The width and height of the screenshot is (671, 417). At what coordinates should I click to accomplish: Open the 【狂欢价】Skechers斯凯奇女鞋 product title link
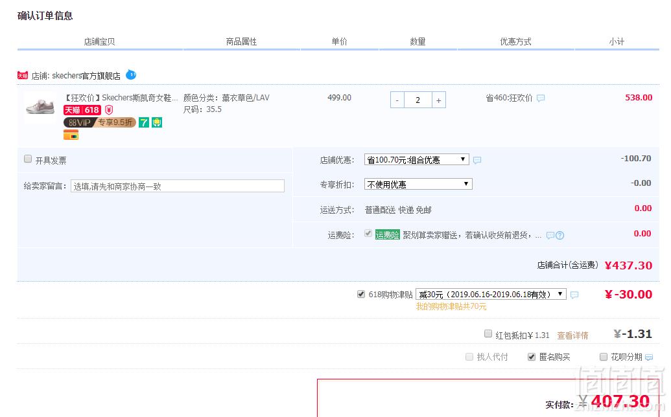121,98
